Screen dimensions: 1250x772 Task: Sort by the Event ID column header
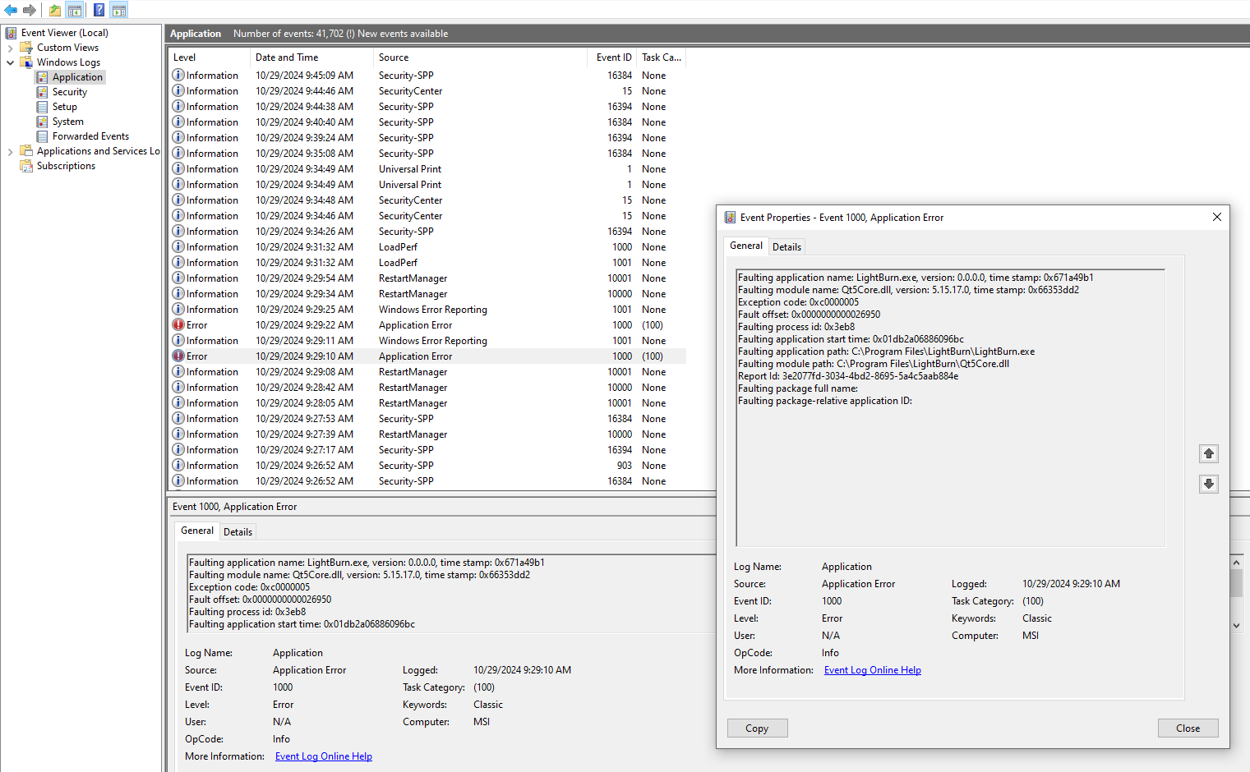point(612,57)
